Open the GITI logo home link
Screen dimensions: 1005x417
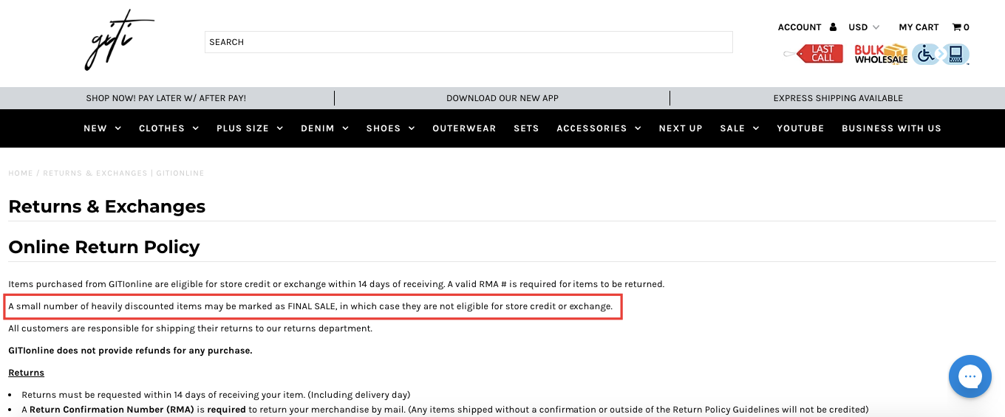click(x=119, y=41)
